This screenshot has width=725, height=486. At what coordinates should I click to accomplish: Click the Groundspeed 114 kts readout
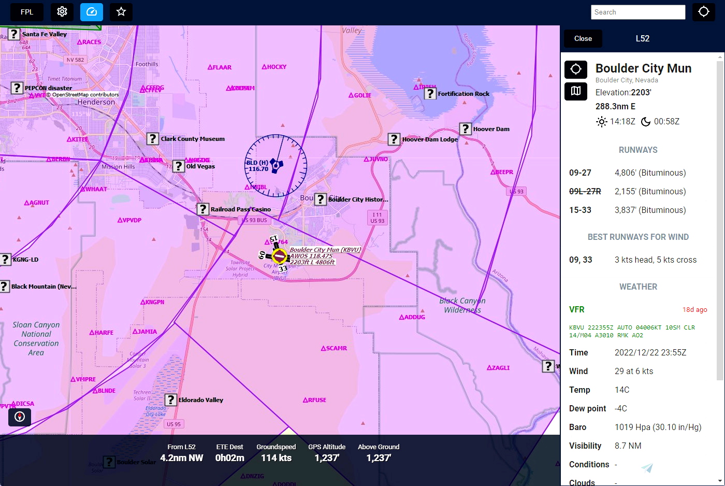(x=276, y=453)
